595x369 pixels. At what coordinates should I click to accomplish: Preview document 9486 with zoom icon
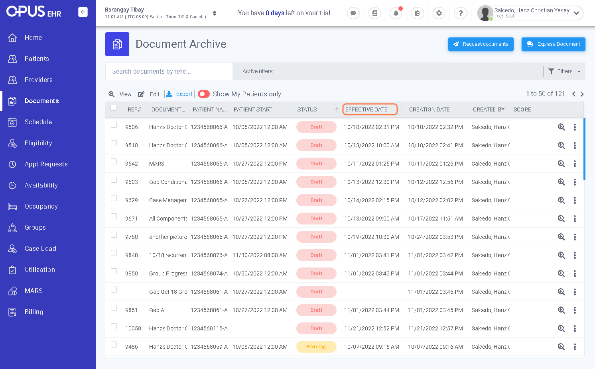562,347
